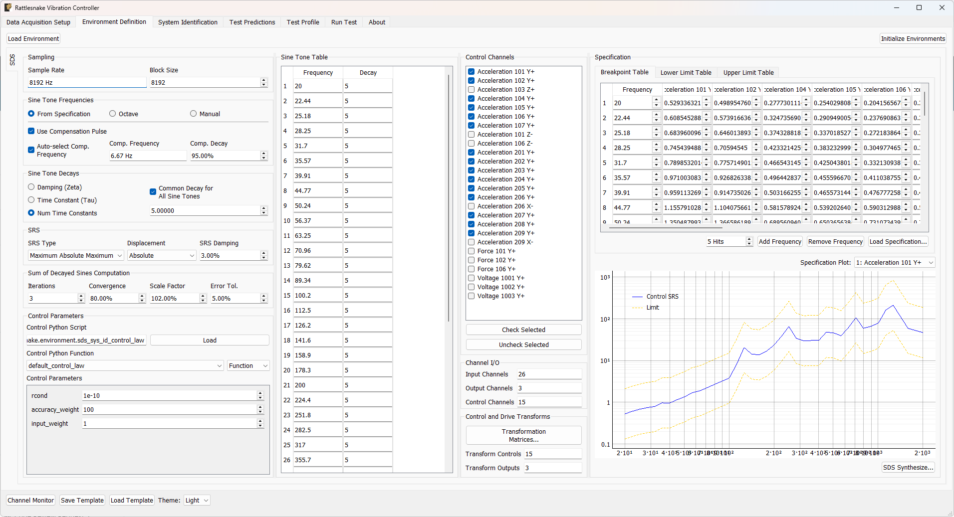
Task: Uncheck Acceleration 101 Y+ control channel
Action: 471,71
